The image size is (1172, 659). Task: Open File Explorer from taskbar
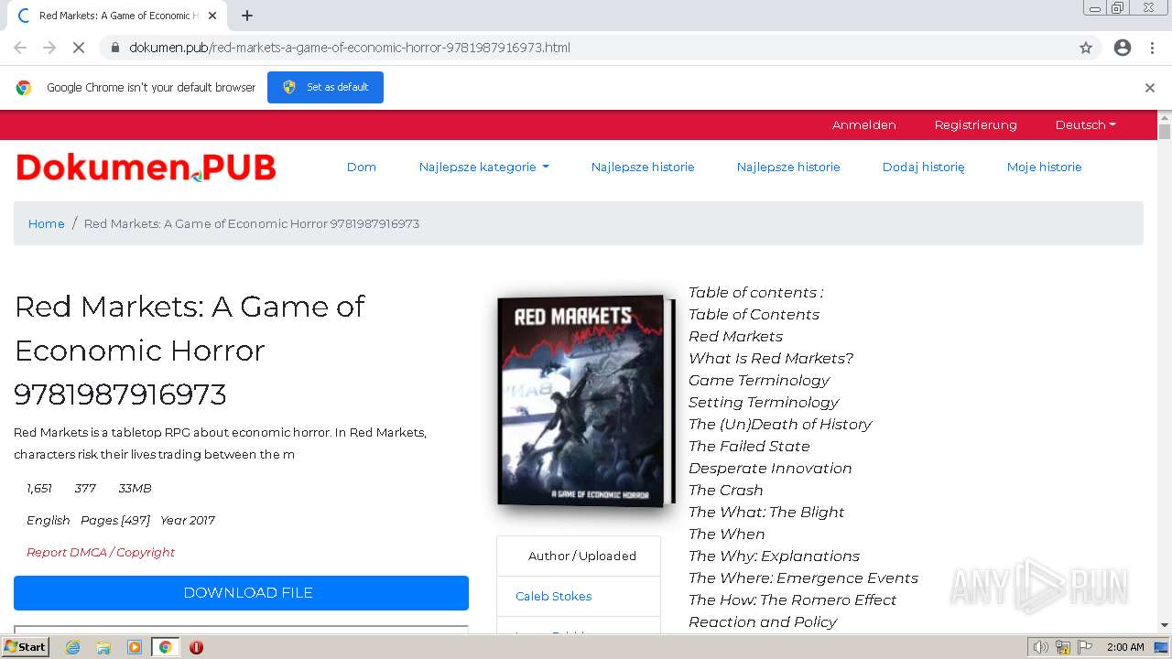[x=103, y=647]
